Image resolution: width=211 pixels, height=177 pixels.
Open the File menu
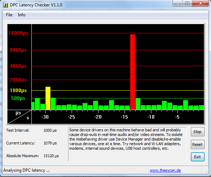[9, 15]
